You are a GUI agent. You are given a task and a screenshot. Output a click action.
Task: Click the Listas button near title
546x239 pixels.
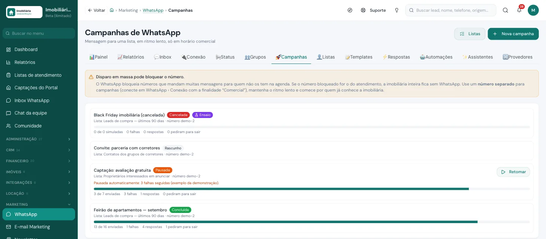(x=470, y=34)
